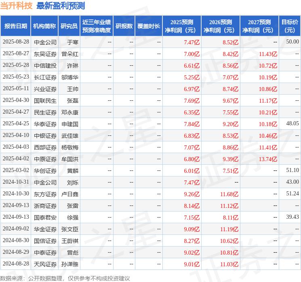Click 于寒 researcher name

[73, 42]
